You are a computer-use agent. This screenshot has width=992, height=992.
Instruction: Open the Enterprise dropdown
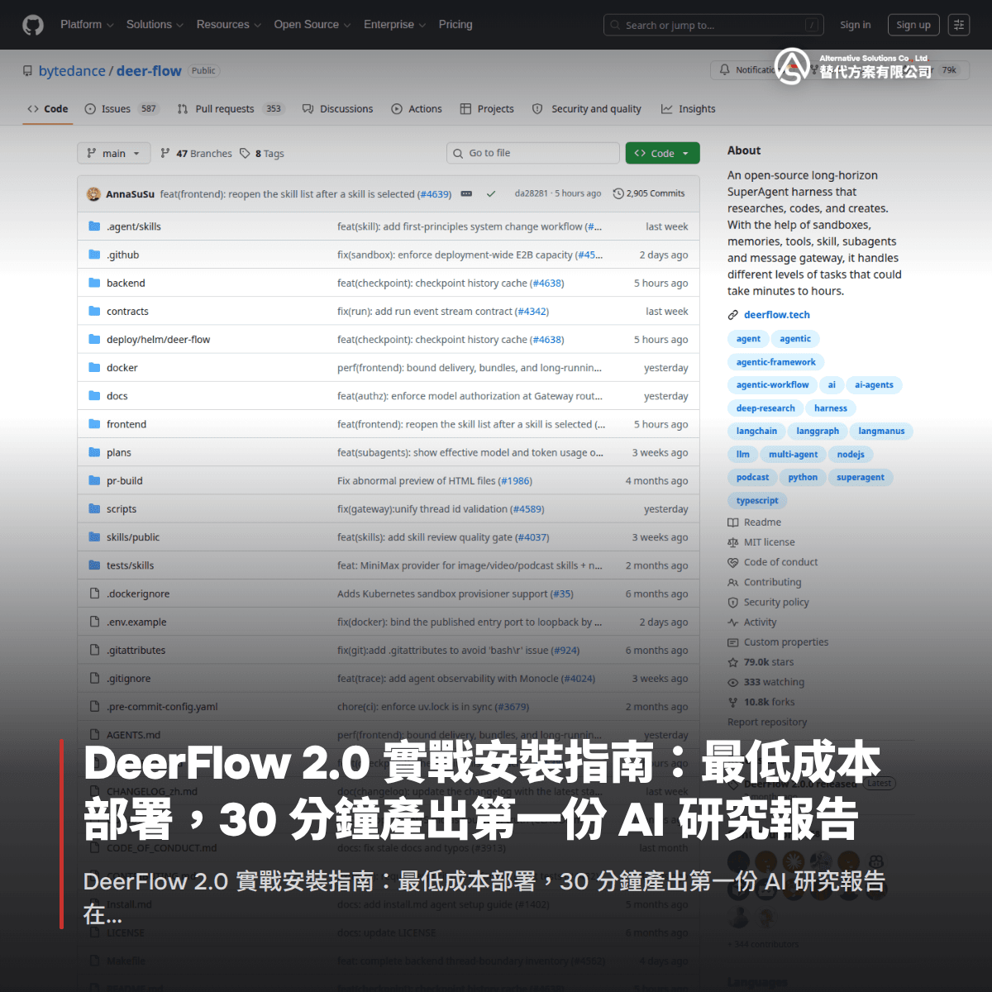(x=395, y=25)
